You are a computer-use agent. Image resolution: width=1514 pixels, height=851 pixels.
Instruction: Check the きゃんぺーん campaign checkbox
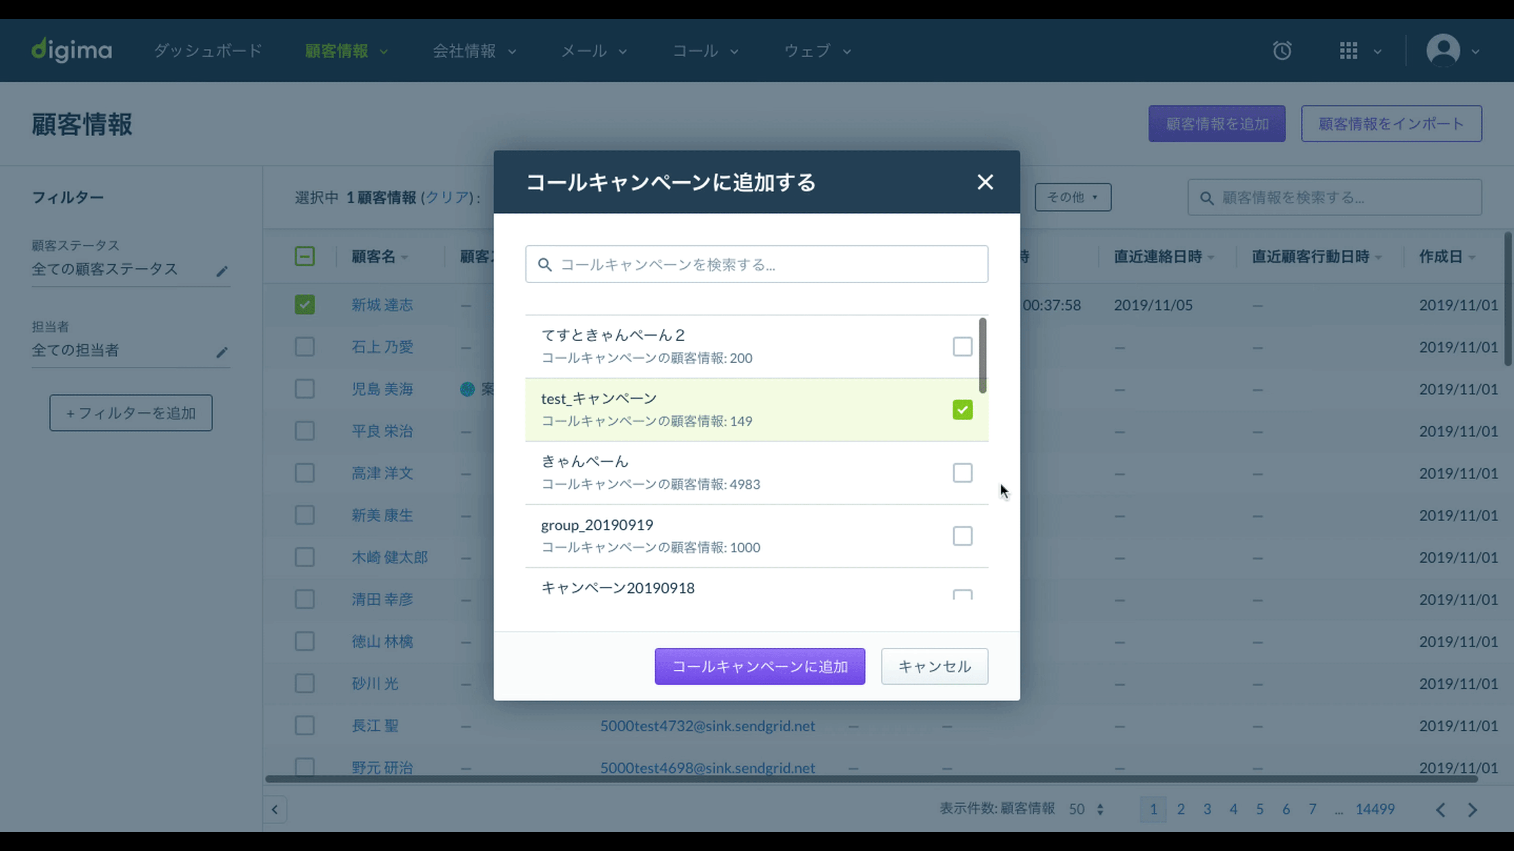tap(962, 473)
